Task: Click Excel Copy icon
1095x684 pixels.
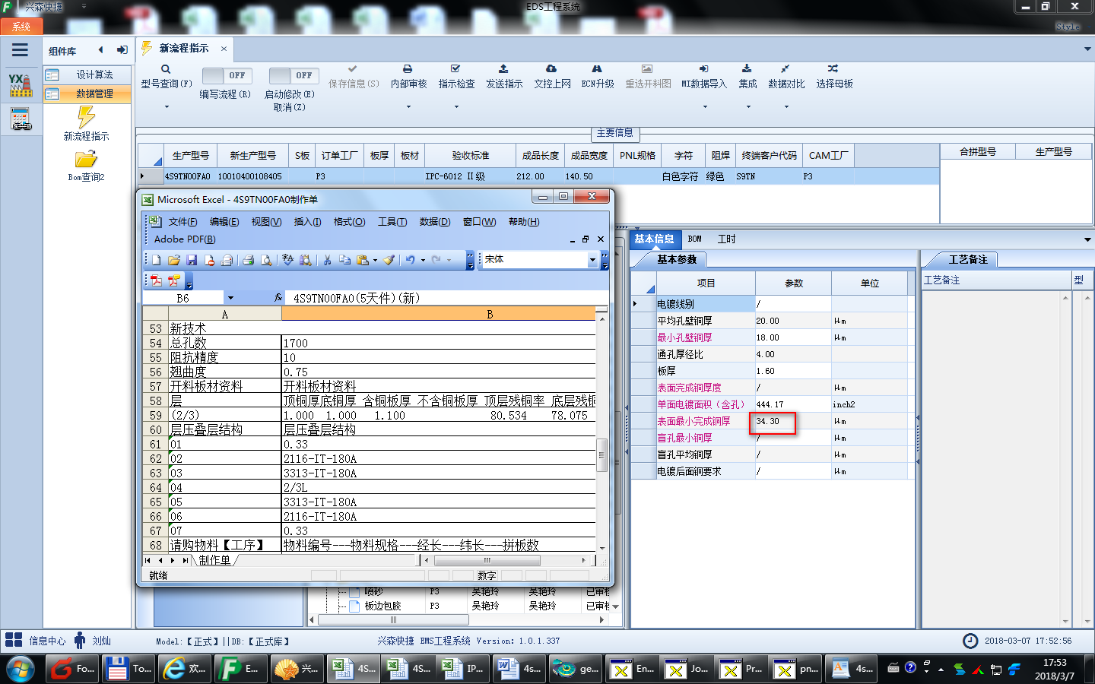Action: (344, 260)
